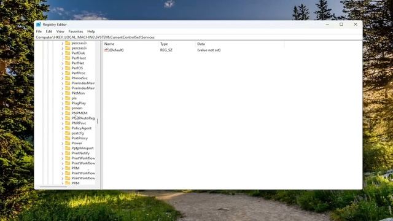This screenshot has width=393, height=221.
Task: Click the PerfHost folder icon
Action: [68, 58]
